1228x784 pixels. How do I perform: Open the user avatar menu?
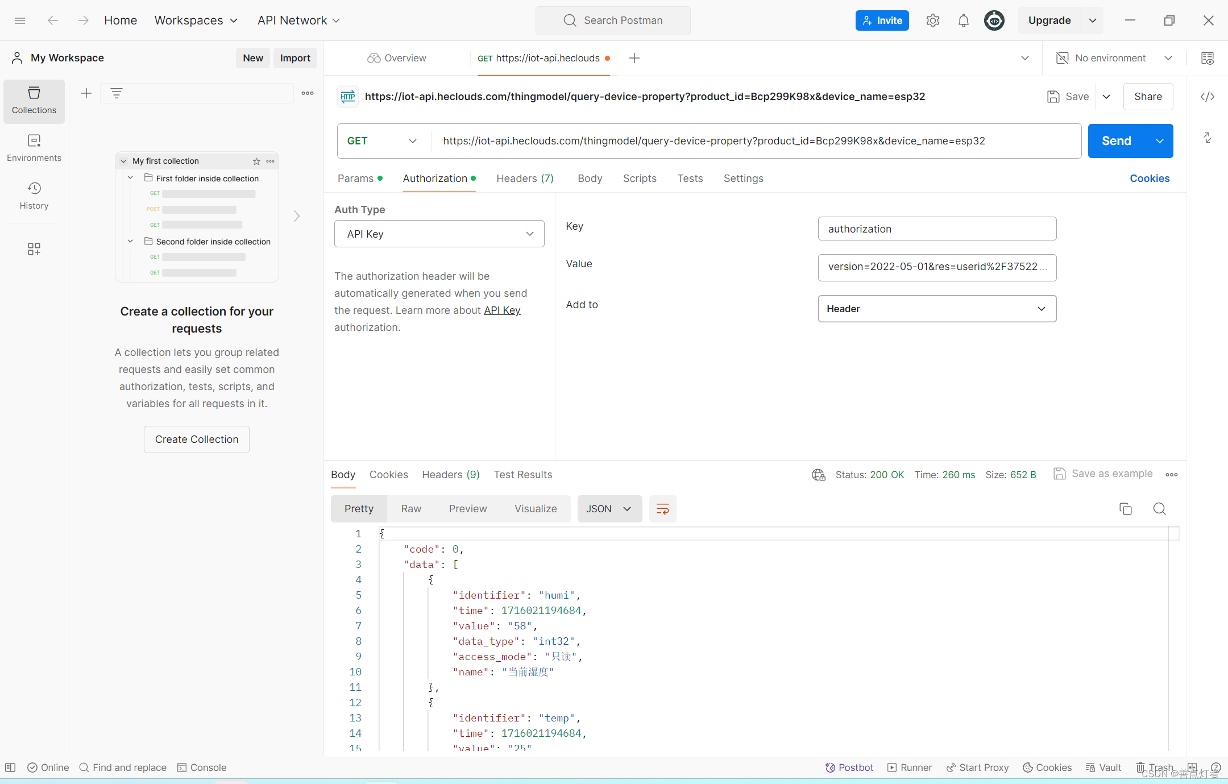pos(994,20)
